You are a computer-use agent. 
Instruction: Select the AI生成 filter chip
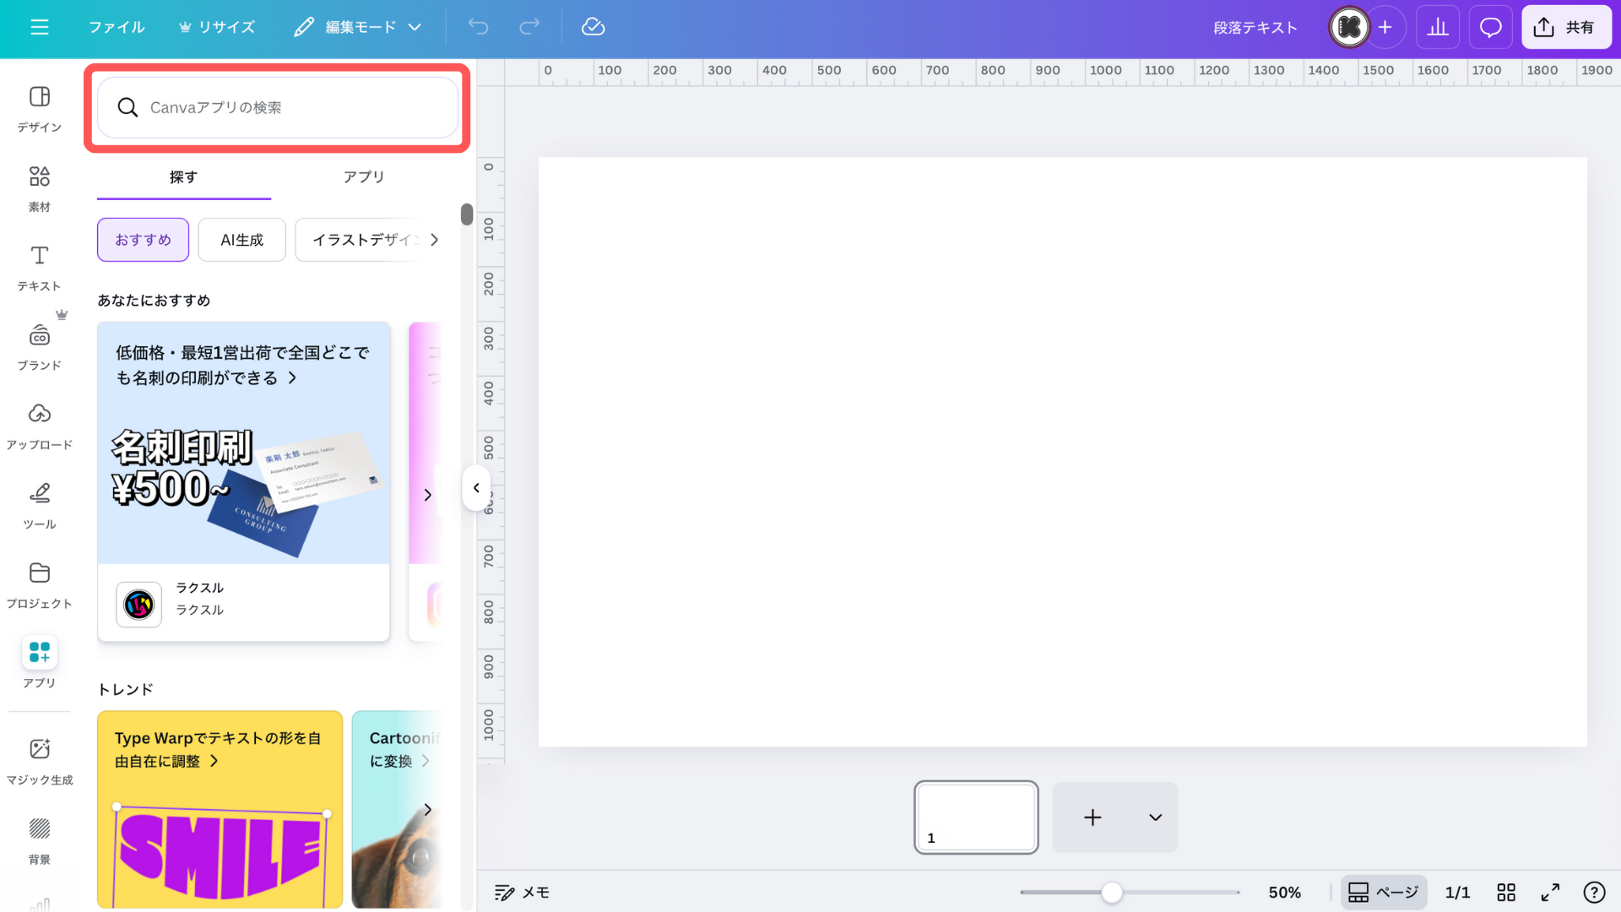(241, 240)
